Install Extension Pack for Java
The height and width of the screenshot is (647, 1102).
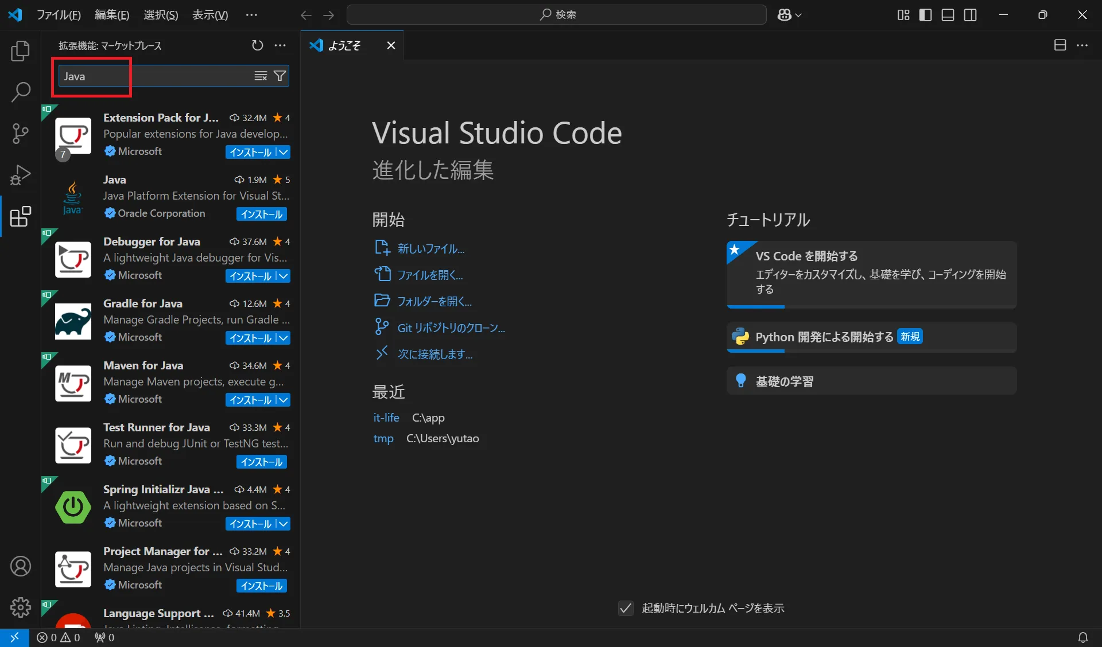pos(251,152)
